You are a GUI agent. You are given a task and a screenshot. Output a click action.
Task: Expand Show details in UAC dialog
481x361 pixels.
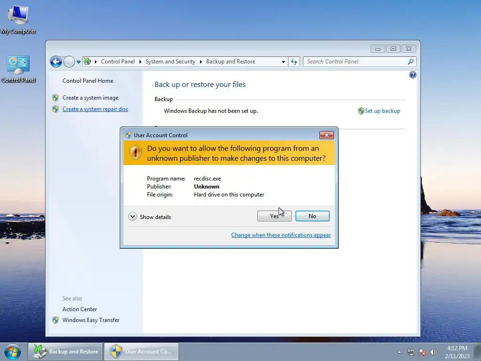pos(150,217)
